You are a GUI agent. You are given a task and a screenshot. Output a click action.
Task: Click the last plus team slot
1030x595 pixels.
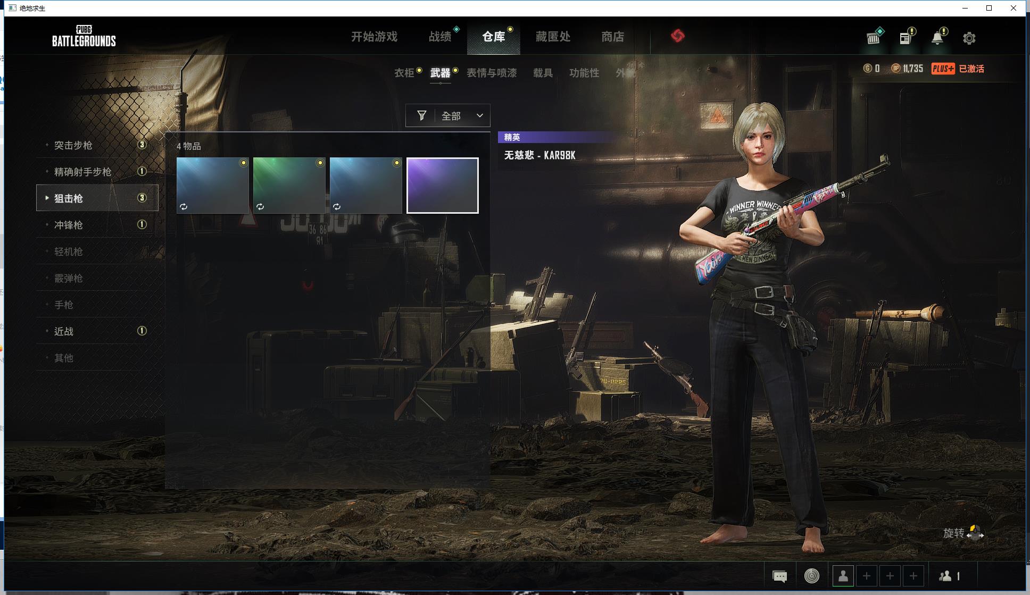coord(913,576)
